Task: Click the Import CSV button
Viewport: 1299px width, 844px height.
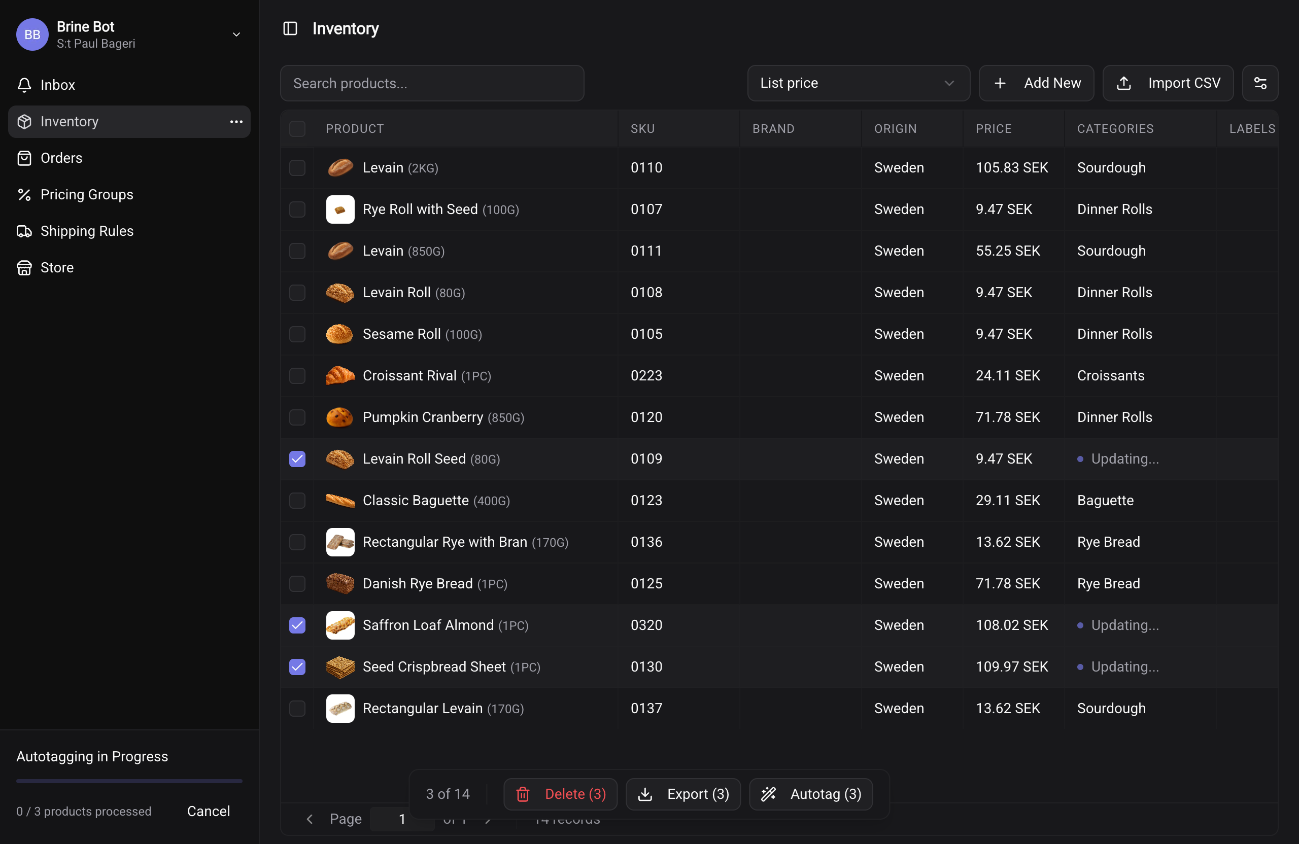Action: 1168,83
